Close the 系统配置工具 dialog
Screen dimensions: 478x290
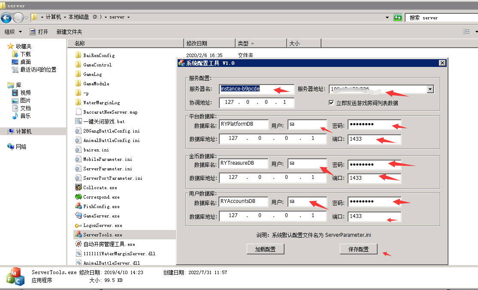point(442,63)
